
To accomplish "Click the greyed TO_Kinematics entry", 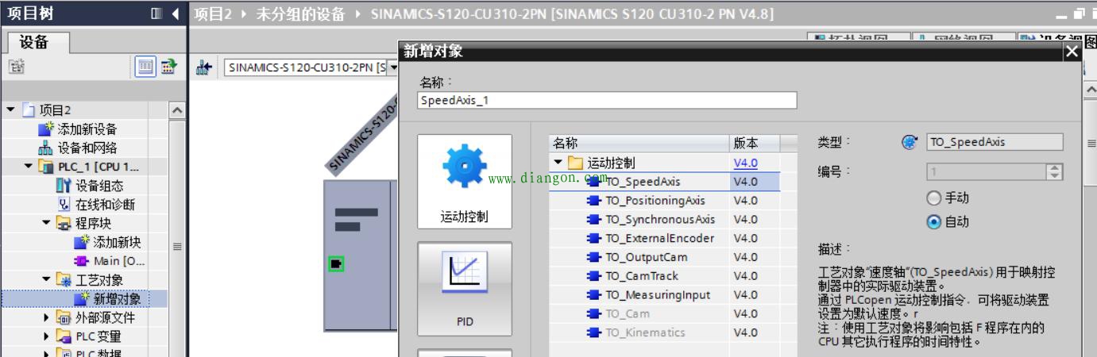I will coord(644,332).
